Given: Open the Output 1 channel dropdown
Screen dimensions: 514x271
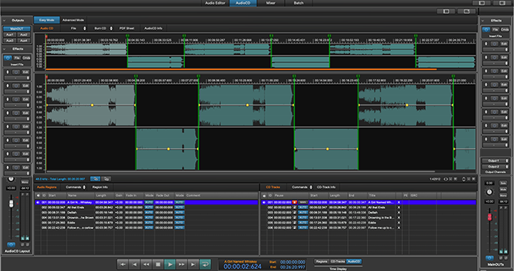Looking at the screenshot, I should (x=495, y=160).
